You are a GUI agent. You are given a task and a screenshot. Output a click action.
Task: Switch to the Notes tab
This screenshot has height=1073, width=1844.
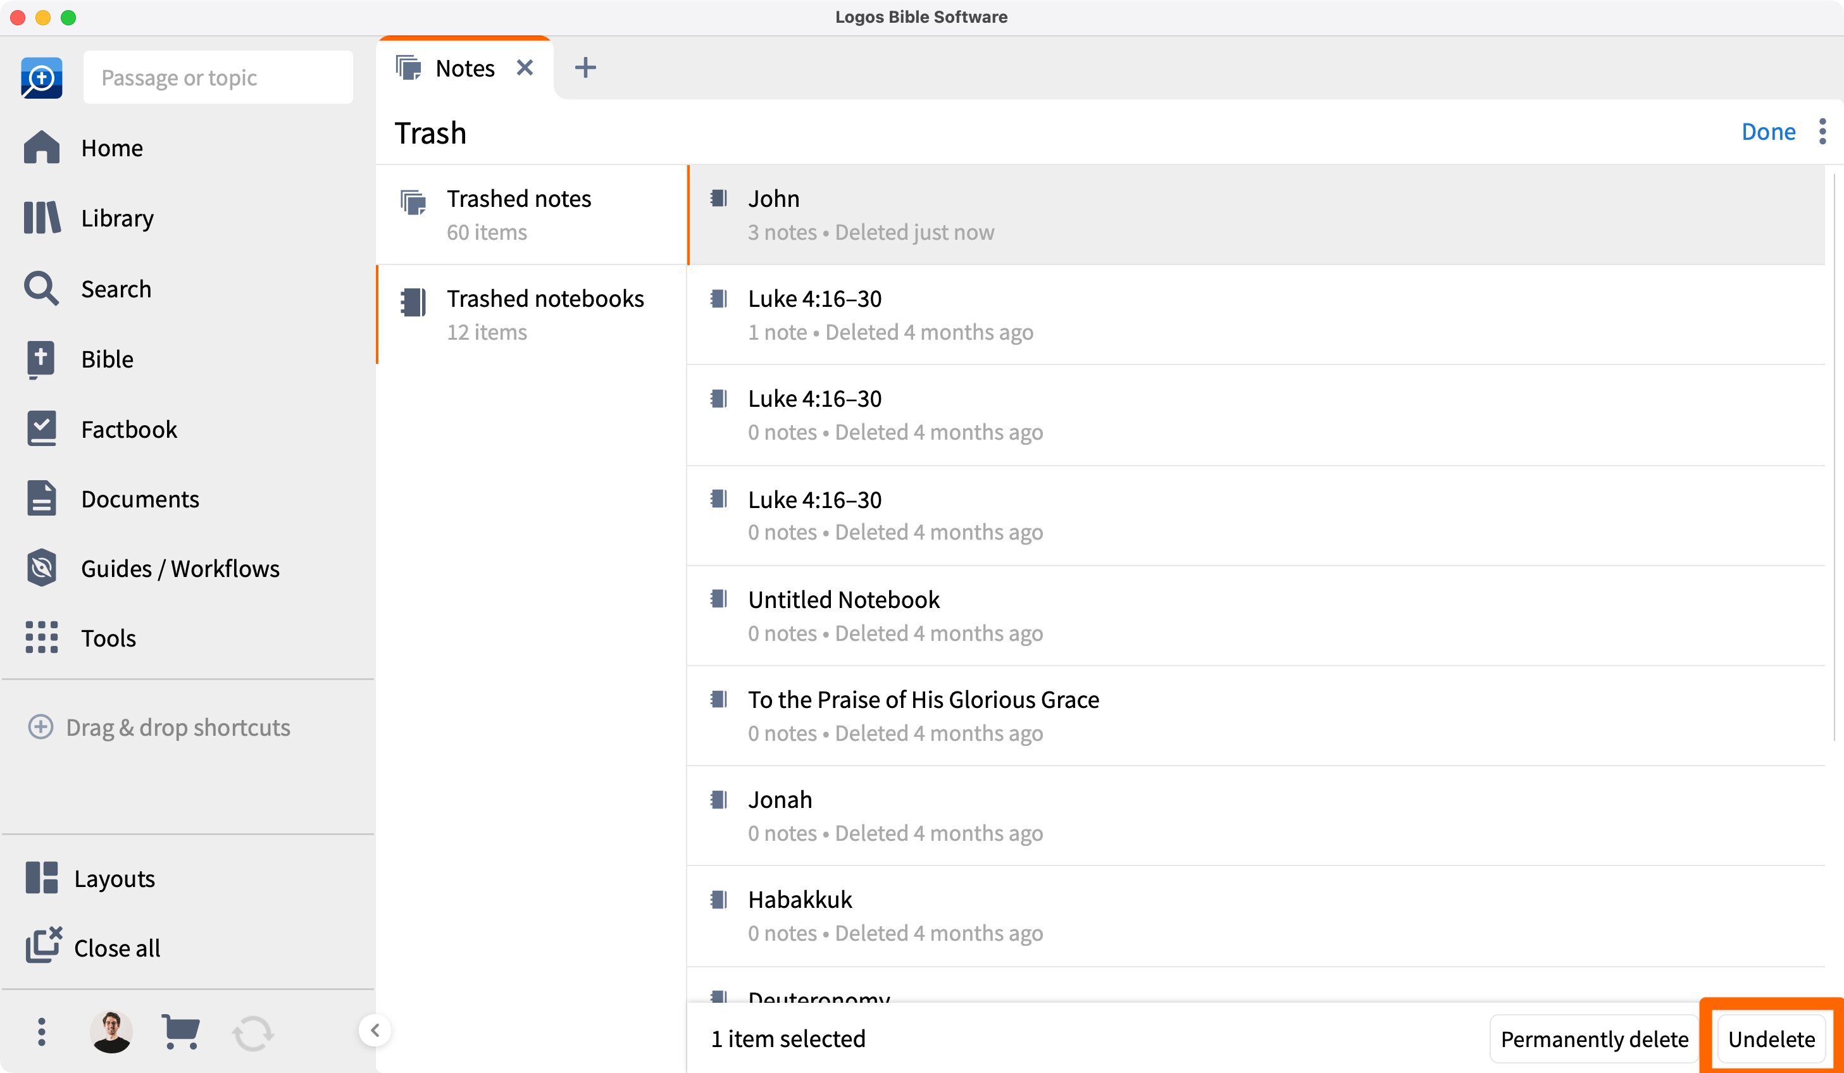(x=464, y=68)
